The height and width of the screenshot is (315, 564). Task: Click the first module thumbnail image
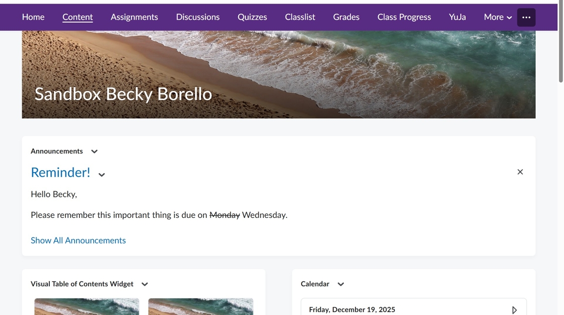point(87,306)
